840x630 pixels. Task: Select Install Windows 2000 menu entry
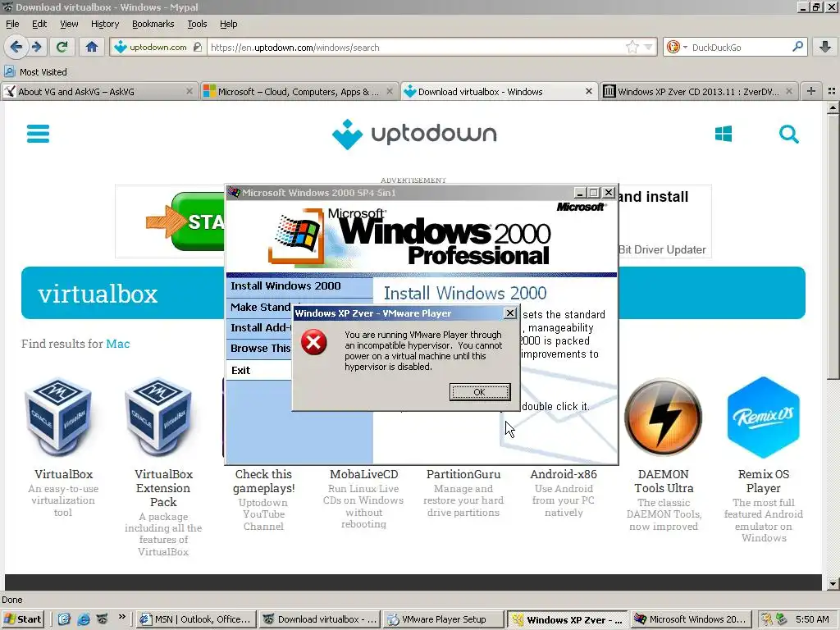(x=299, y=286)
